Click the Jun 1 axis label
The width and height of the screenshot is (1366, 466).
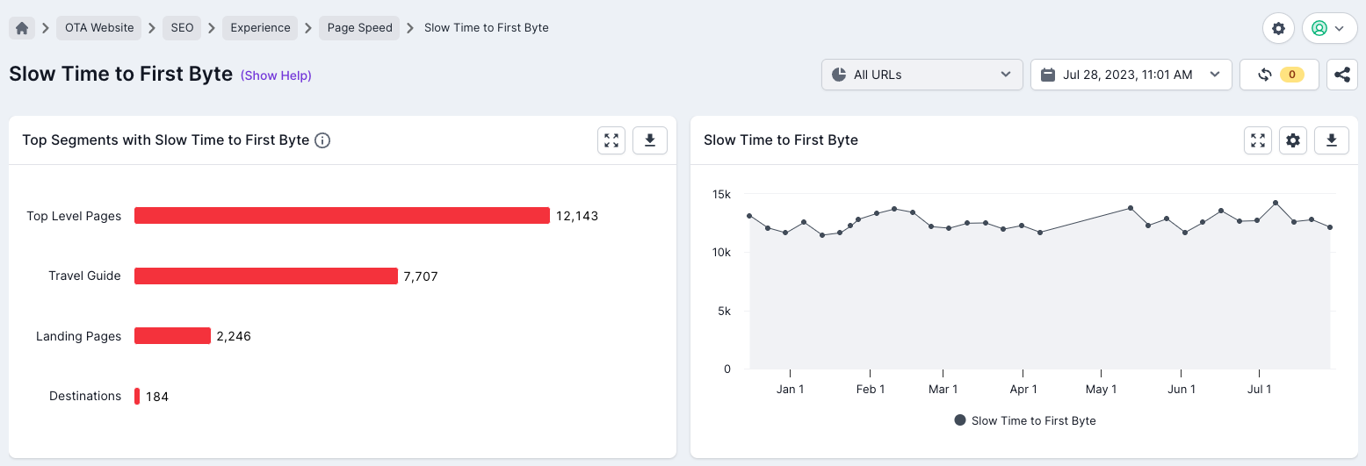coord(1181,389)
